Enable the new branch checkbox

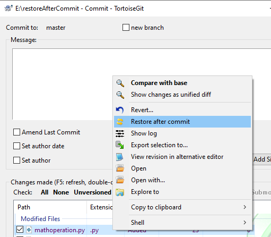(x=126, y=28)
